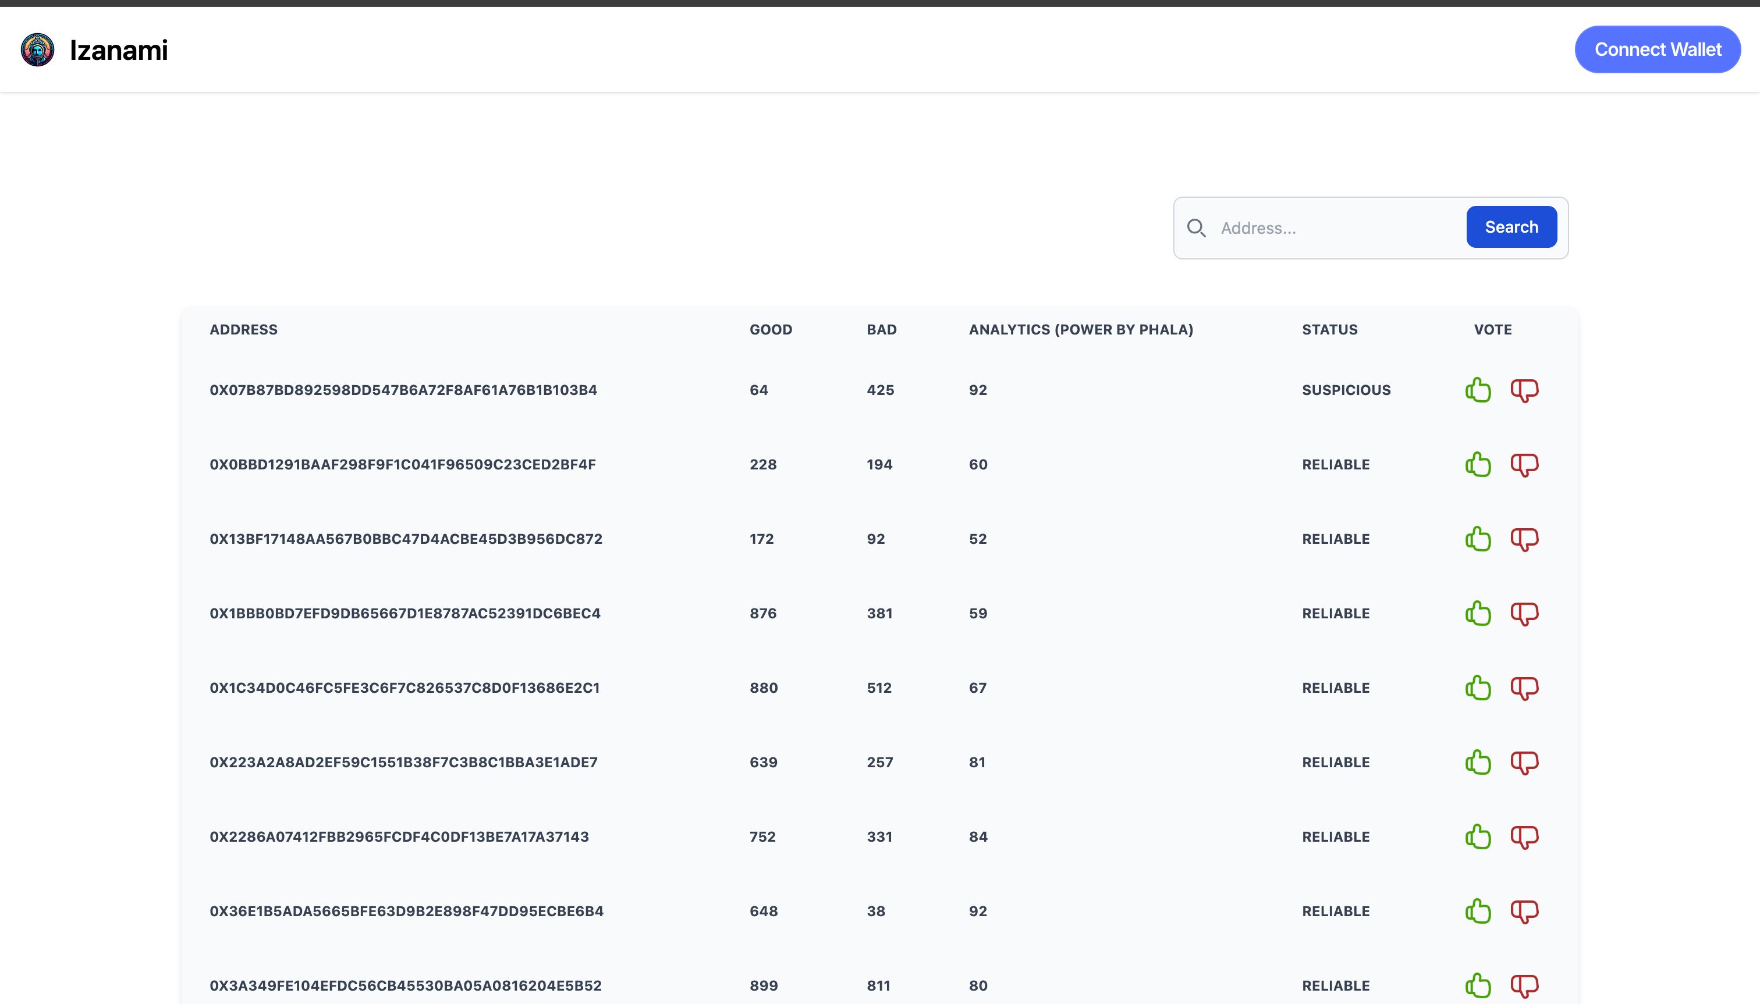Open the Izanami home title
This screenshot has width=1760, height=1004.
coord(119,51)
